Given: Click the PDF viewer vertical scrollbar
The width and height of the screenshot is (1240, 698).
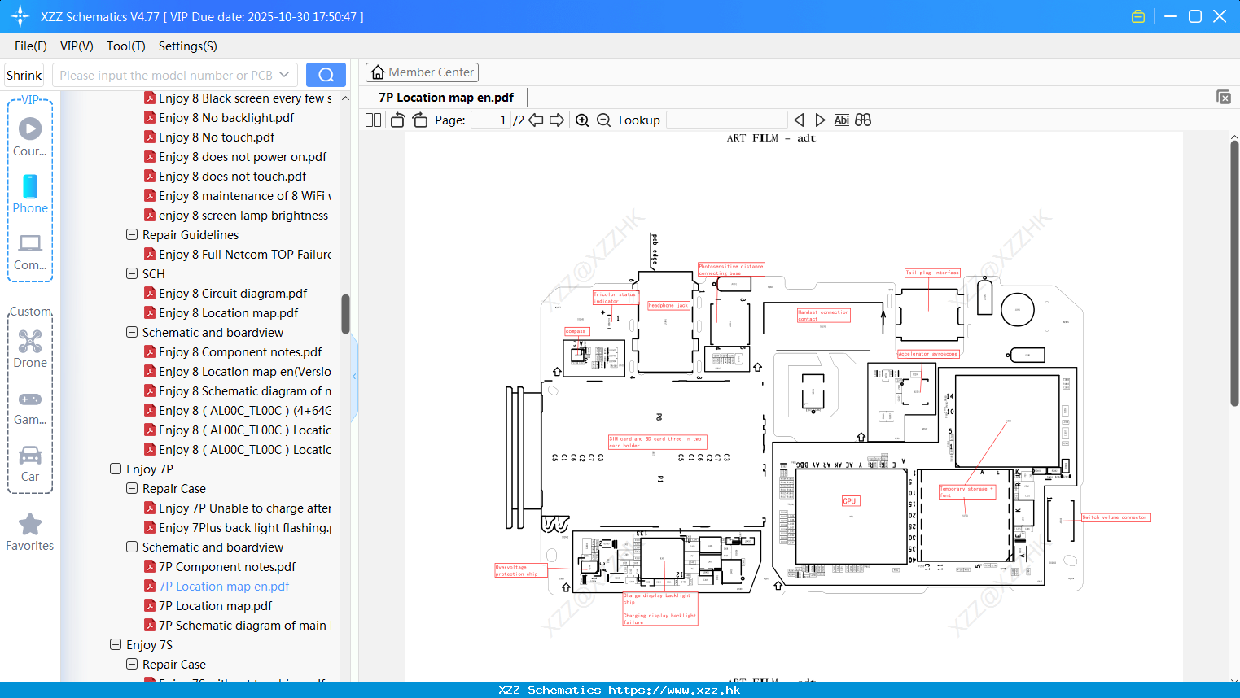Looking at the screenshot, I should click(x=1234, y=273).
